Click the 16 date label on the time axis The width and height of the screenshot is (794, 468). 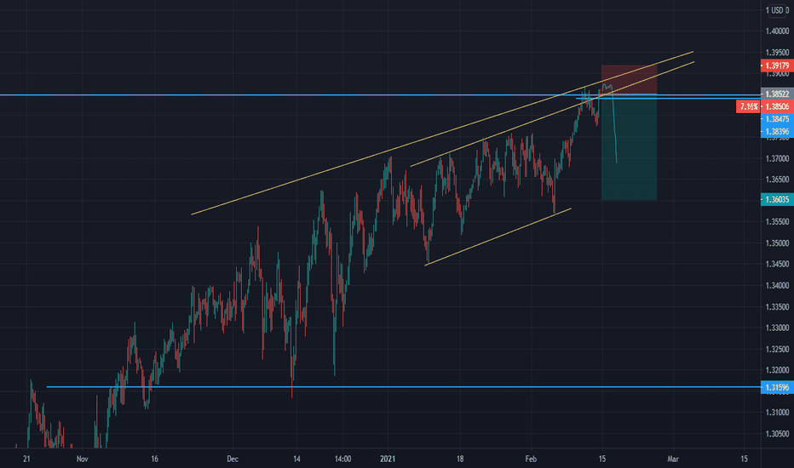click(154, 459)
